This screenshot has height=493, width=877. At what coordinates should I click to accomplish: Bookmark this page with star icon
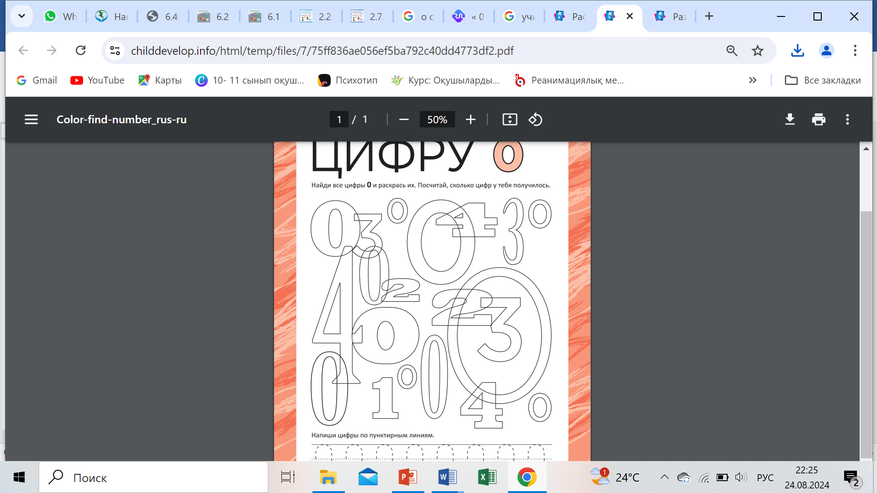click(758, 51)
